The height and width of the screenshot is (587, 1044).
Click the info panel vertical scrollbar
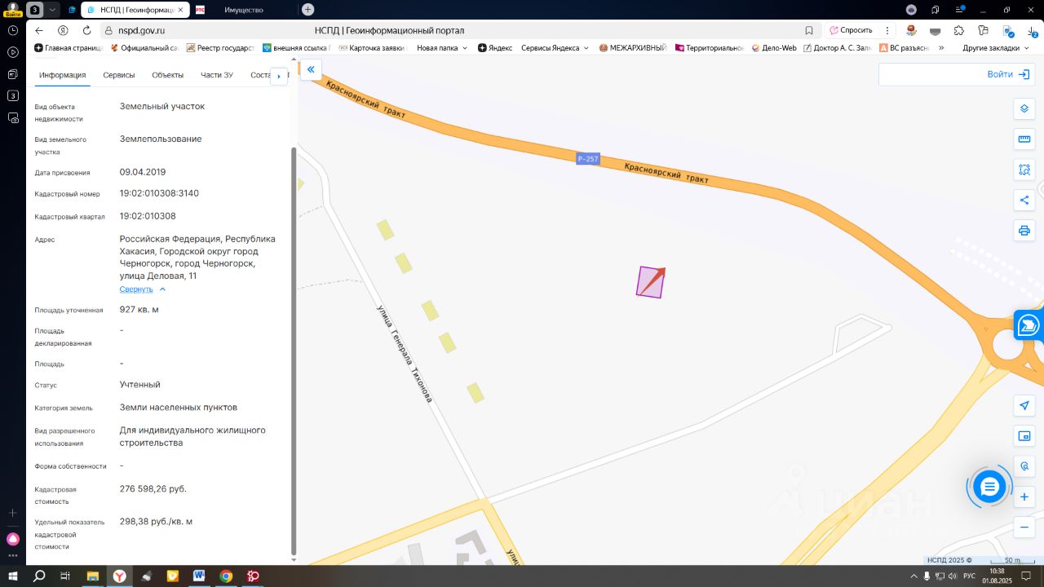pyautogui.click(x=294, y=351)
